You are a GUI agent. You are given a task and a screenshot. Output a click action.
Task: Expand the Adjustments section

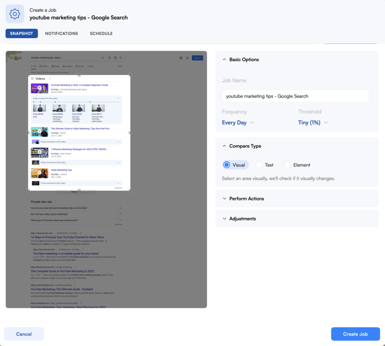tap(243, 219)
